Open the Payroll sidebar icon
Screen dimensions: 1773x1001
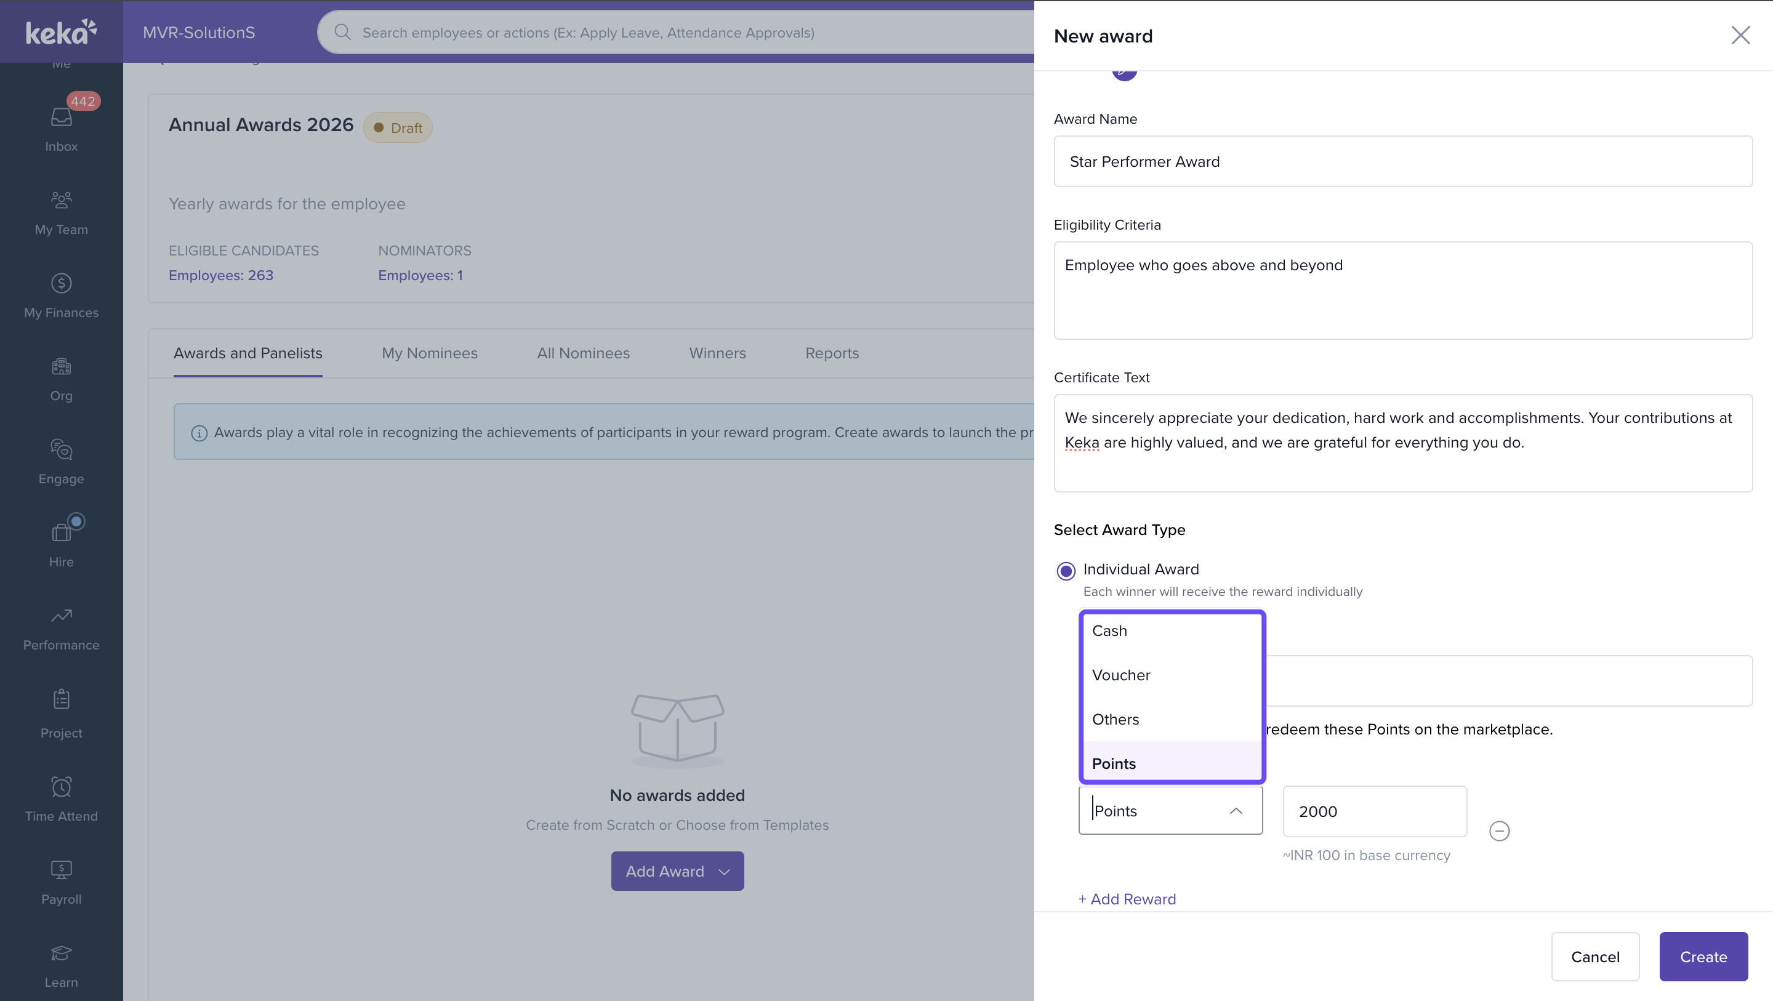click(62, 870)
